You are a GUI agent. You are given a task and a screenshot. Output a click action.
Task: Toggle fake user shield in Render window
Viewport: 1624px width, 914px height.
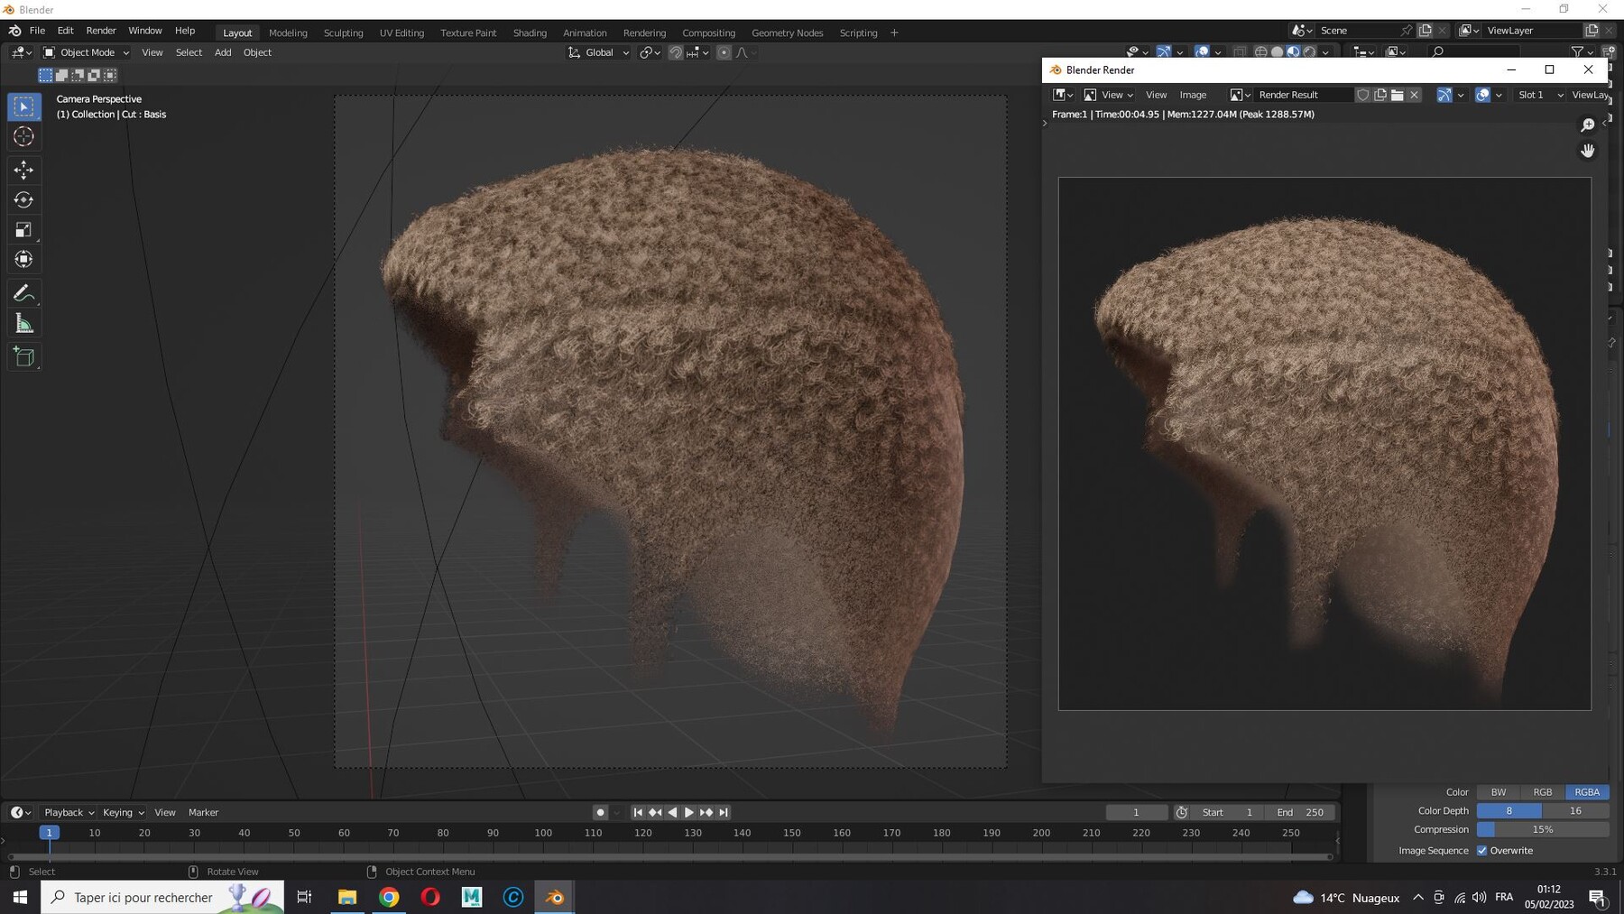(1363, 95)
